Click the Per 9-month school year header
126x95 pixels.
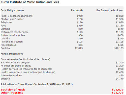(x=110, y=10)
